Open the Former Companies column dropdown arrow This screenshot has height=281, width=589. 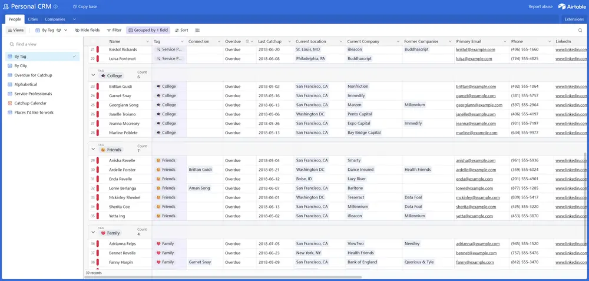(x=449, y=41)
